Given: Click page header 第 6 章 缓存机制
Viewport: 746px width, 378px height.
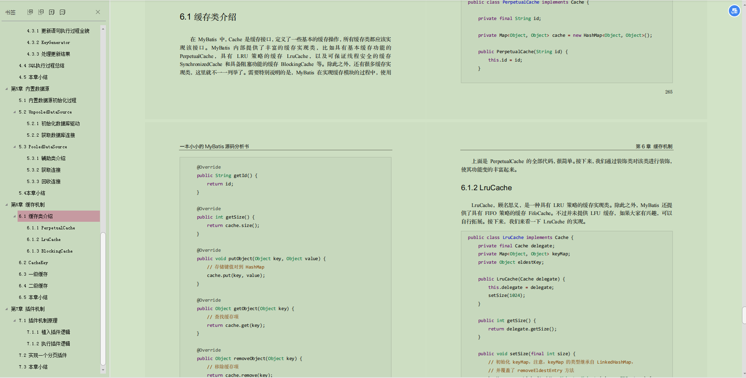Looking at the screenshot, I should click(x=654, y=147).
